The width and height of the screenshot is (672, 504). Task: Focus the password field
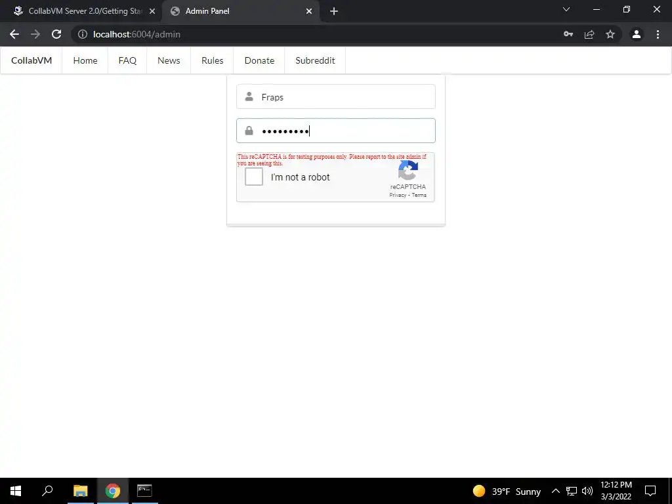coord(335,131)
